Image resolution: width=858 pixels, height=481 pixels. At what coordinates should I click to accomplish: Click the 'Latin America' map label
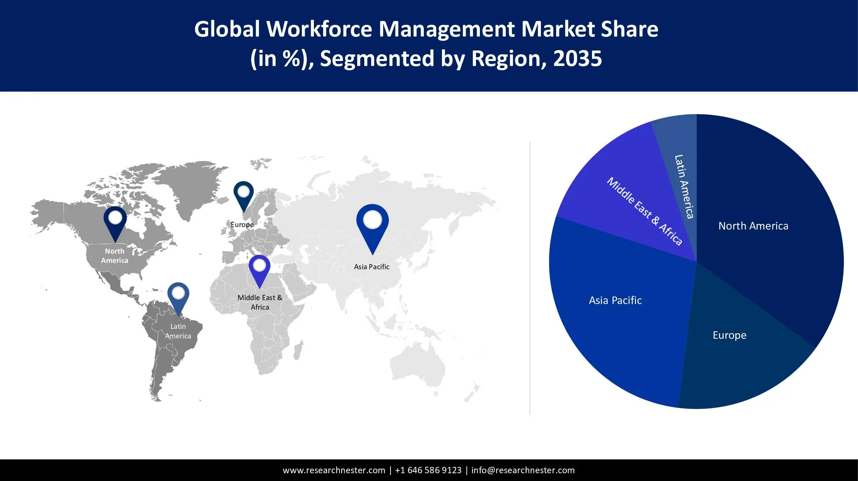178,331
